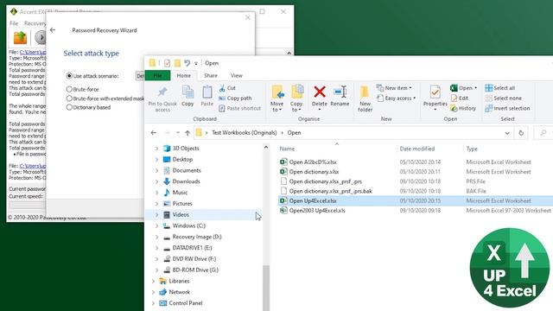Screen dimensions: 553x311
Task: Click the navigation pane scrollbar
Action: click(x=266, y=288)
